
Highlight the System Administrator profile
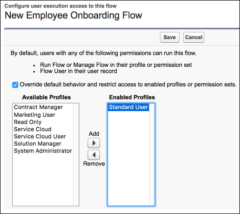43,151
